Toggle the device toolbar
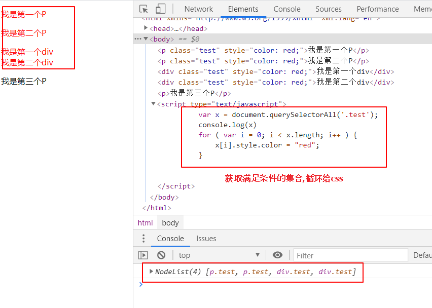The width and height of the screenshot is (432, 308). 160,9
